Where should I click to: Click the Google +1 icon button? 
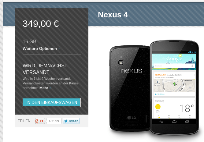[40, 121]
